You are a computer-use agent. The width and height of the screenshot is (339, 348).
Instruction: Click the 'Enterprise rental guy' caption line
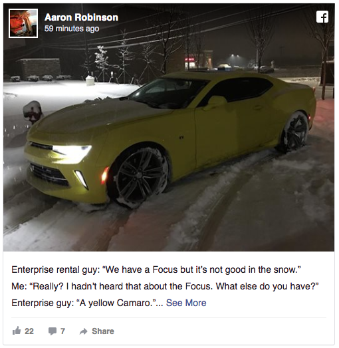tap(156, 270)
